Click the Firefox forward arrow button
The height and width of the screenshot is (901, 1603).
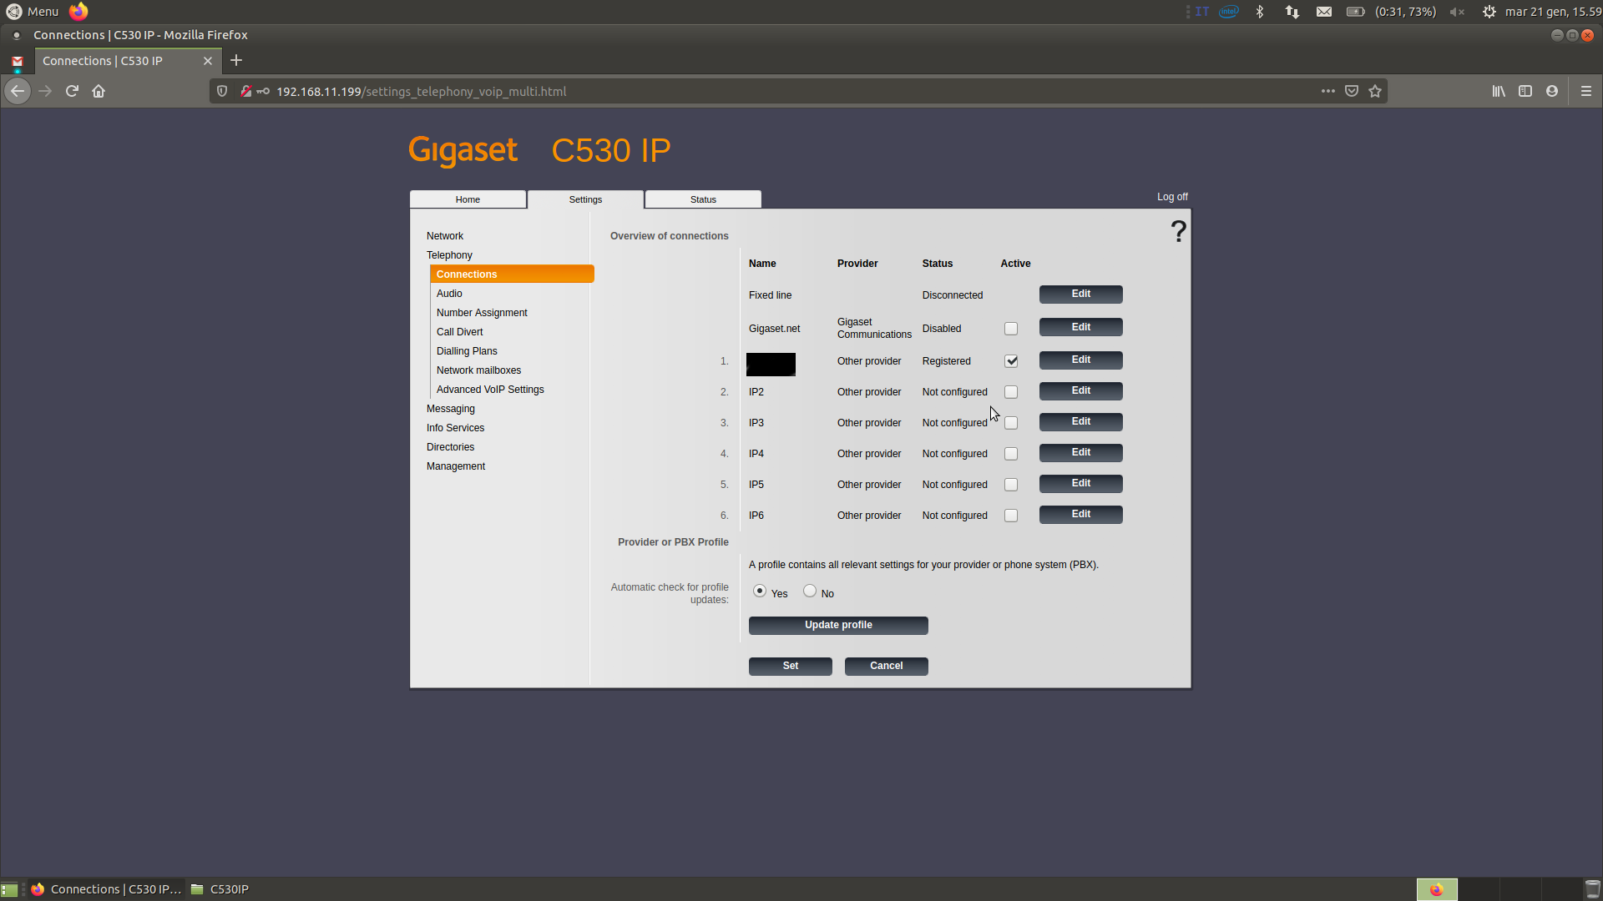point(45,91)
